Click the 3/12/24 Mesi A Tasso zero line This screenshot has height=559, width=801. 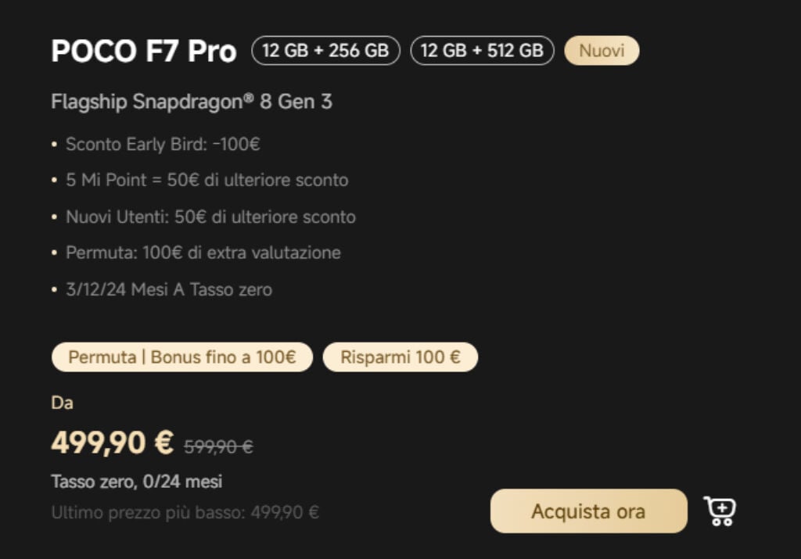click(169, 289)
